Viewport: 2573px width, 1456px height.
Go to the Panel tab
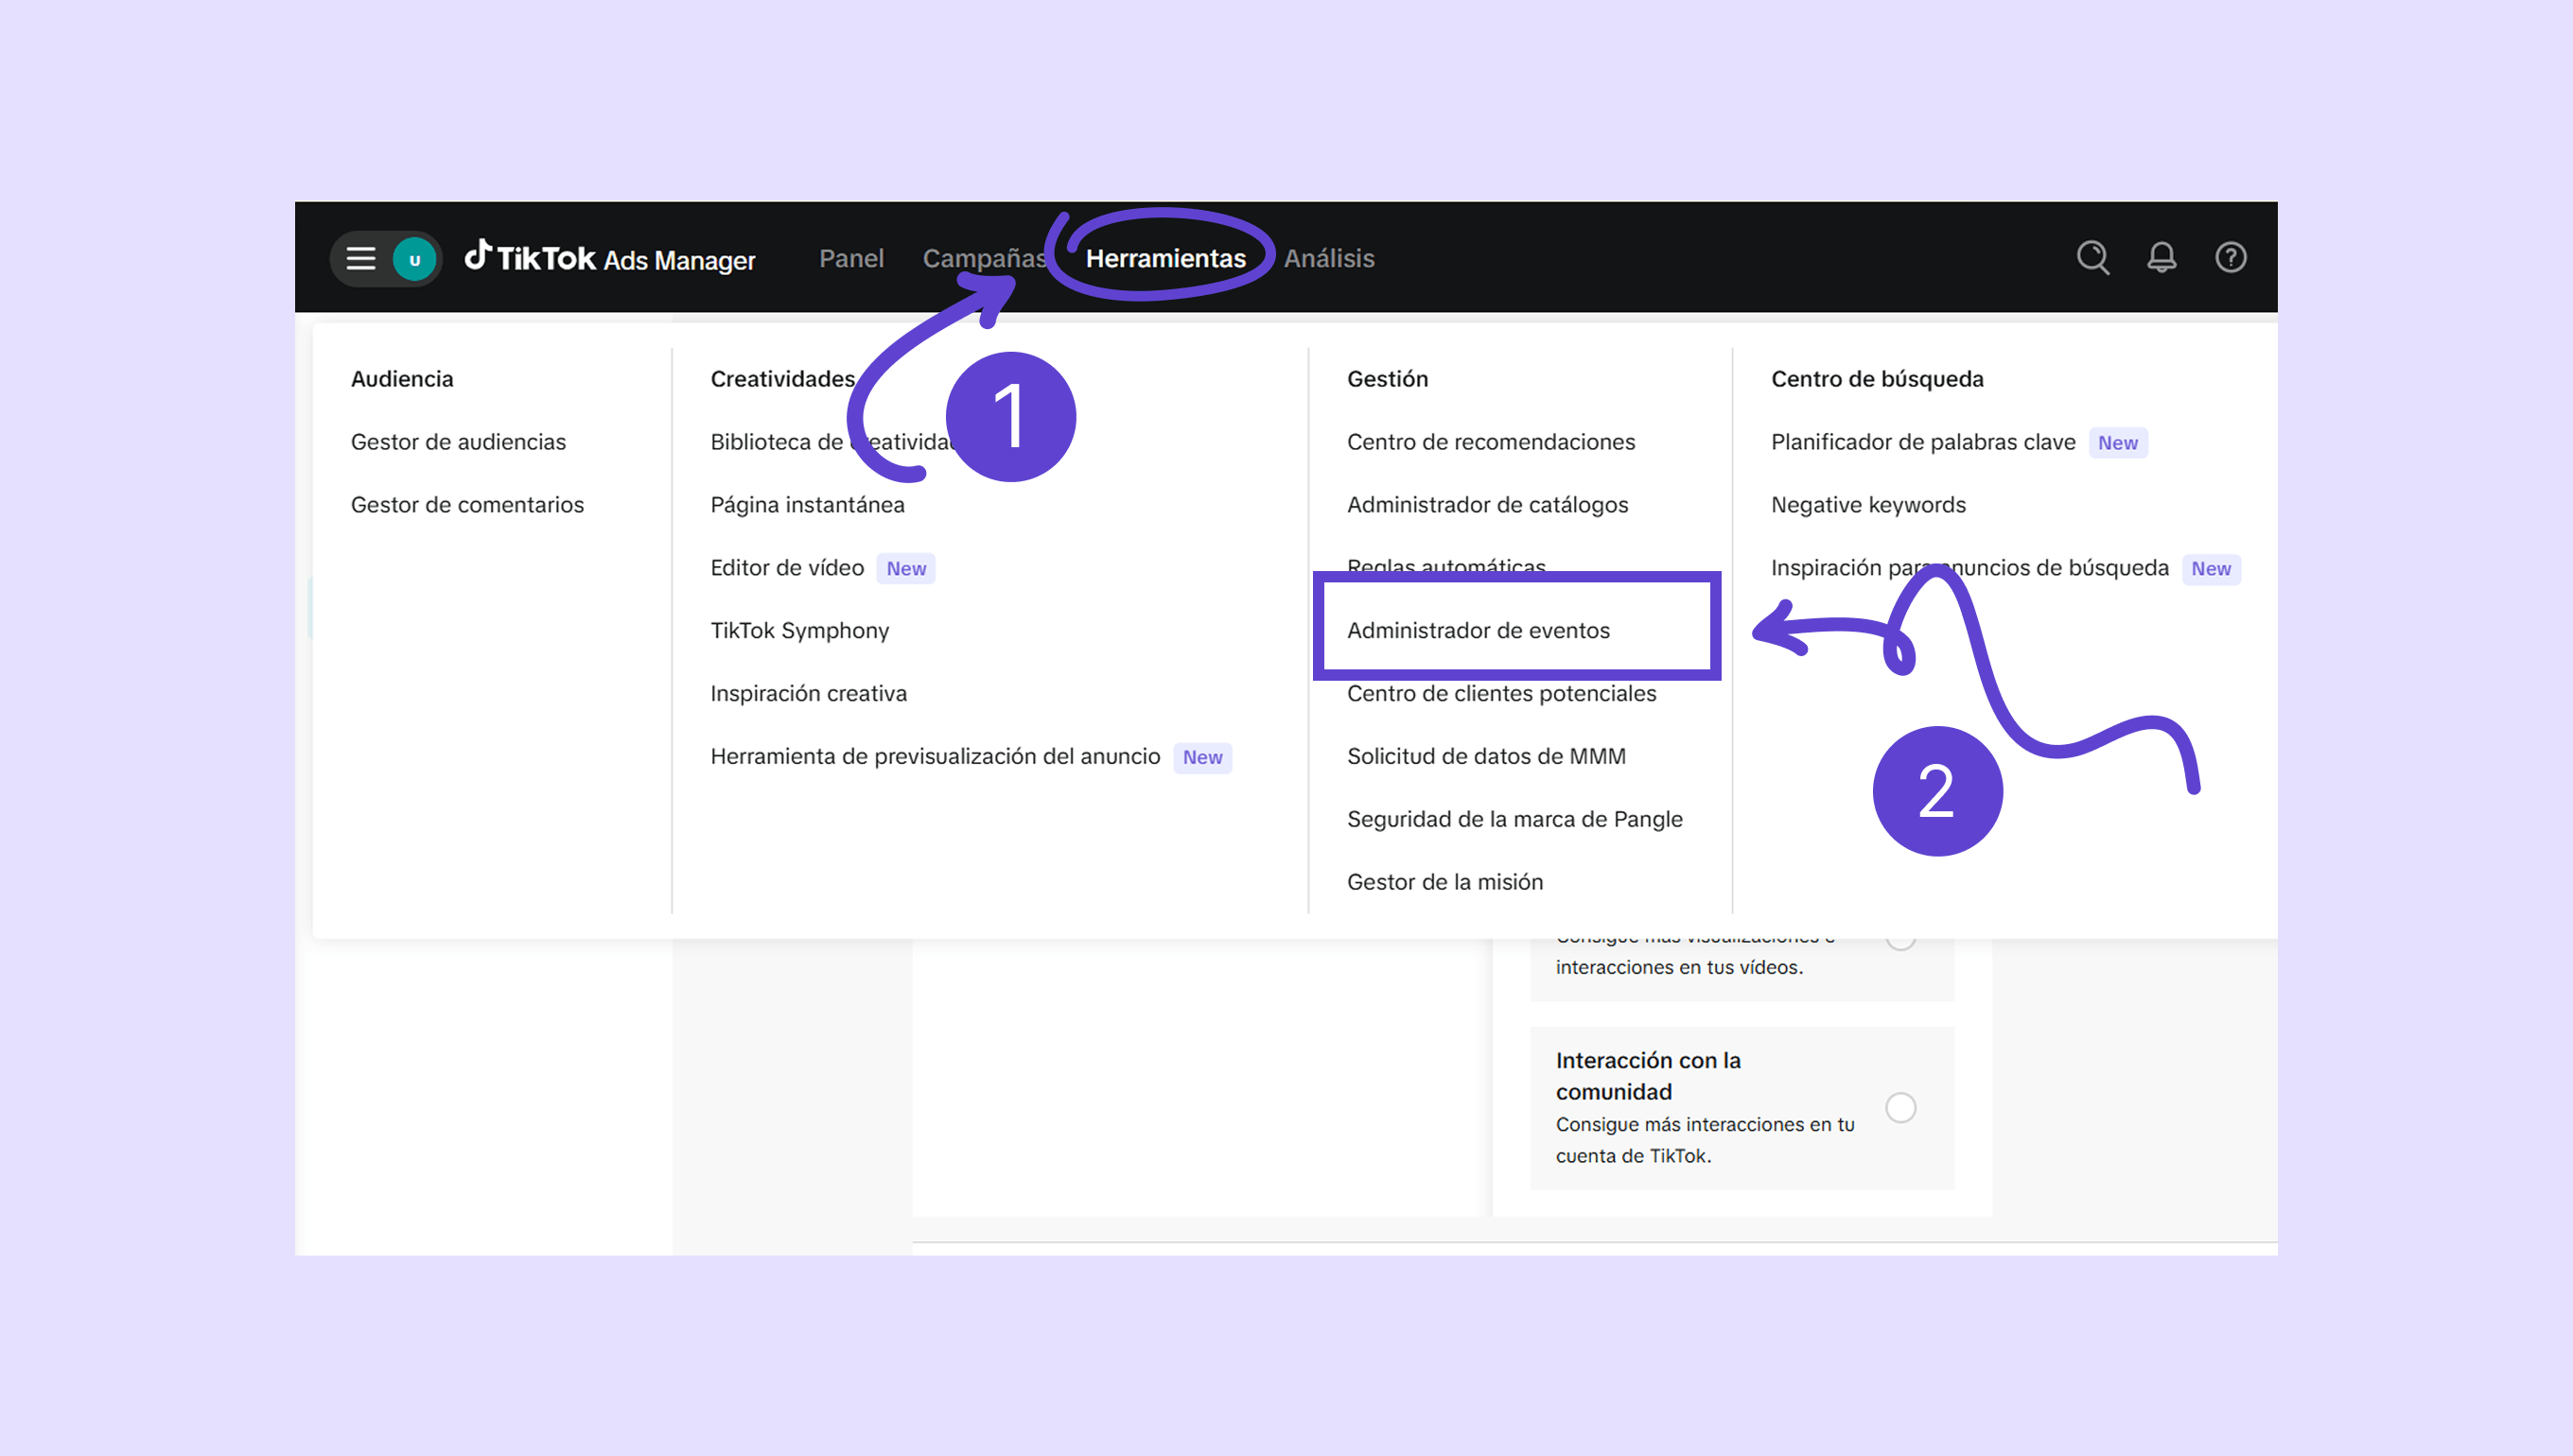[x=851, y=259]
